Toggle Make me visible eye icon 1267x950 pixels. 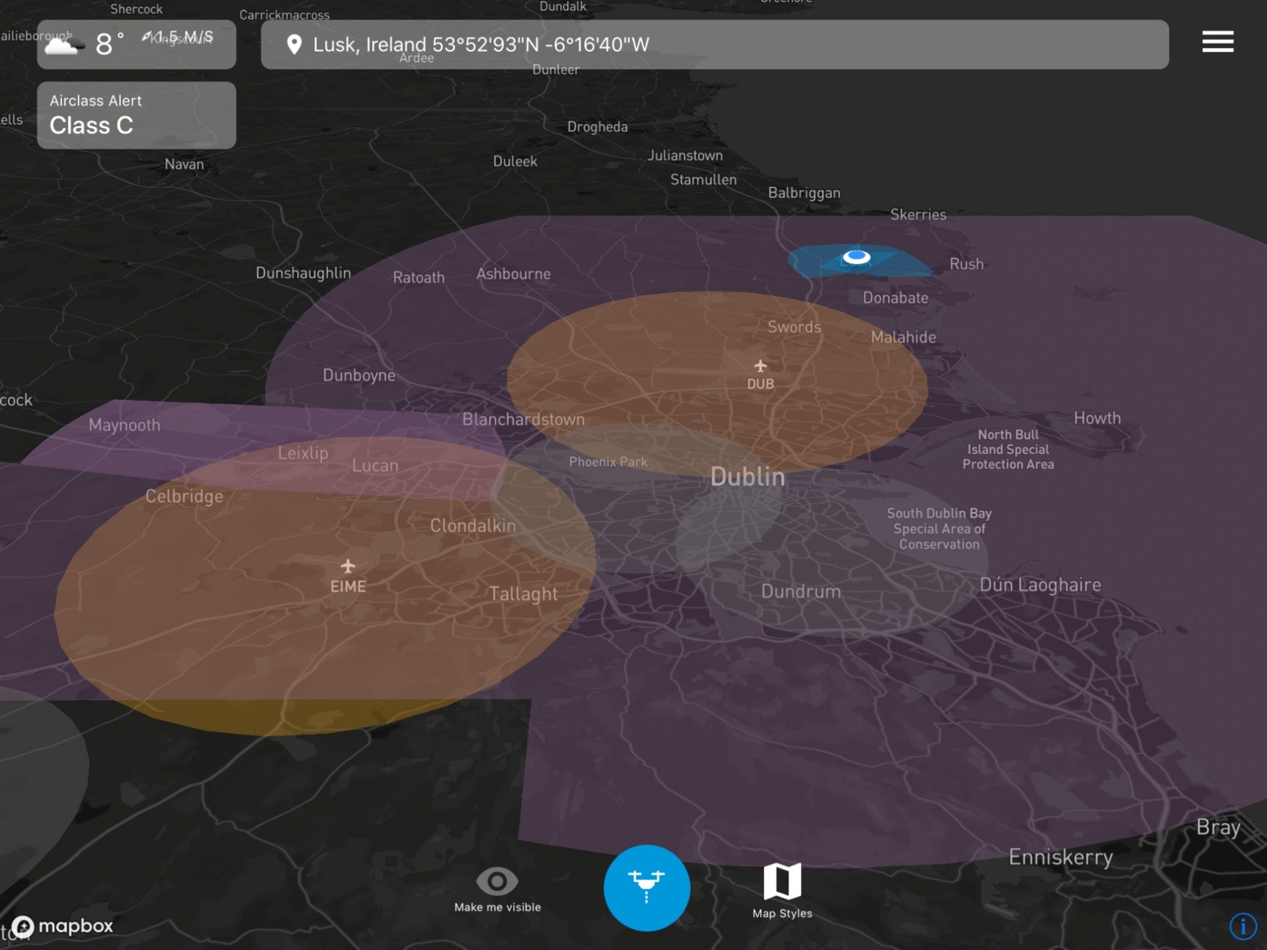coord(497,881)
